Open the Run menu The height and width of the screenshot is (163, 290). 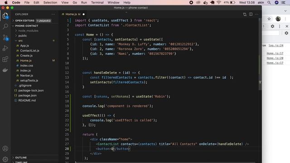[x=84, y=3]
